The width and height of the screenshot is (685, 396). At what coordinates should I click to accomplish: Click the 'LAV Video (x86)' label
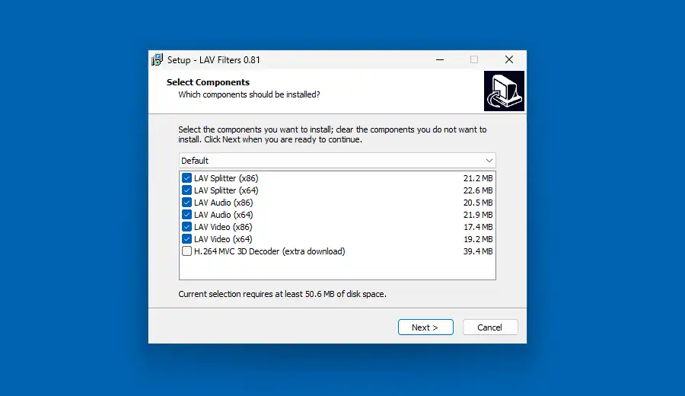[223, 227]
